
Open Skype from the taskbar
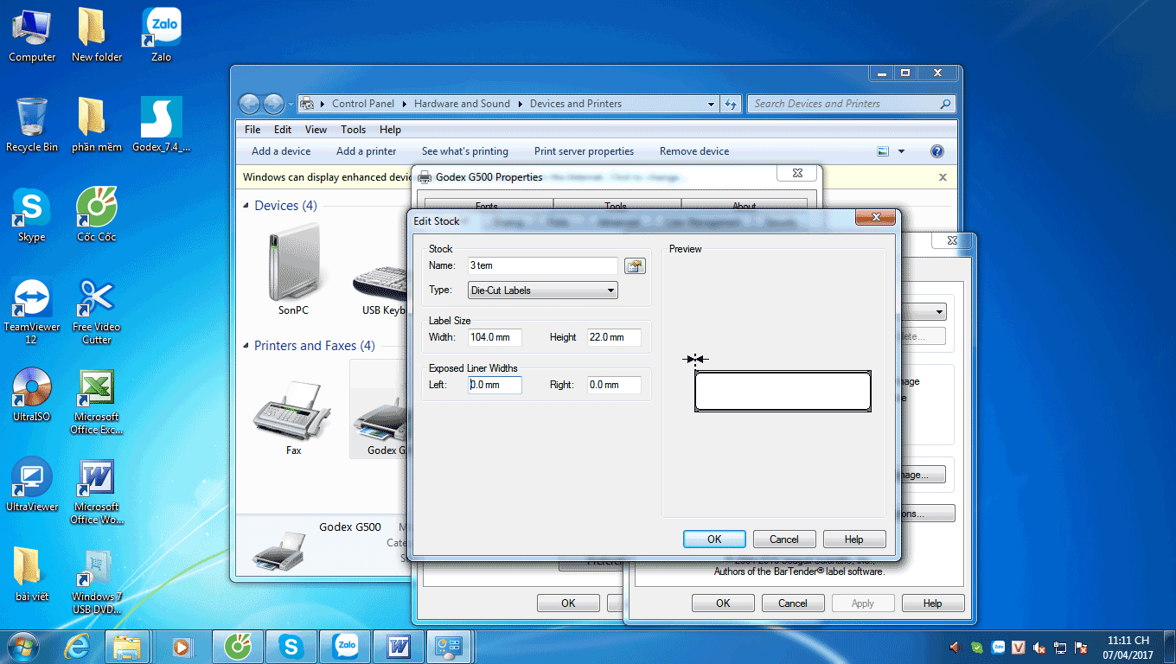coord(291,645)
